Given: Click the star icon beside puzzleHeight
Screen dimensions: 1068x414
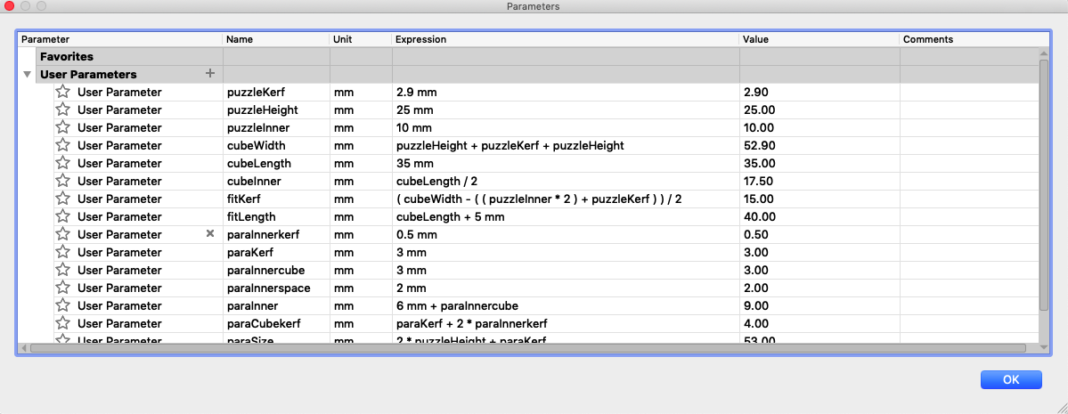Looking at the screenshot, I should pos(63,110).
